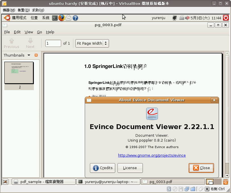
Task: Open the View menu in Evince
Action: 29,32
